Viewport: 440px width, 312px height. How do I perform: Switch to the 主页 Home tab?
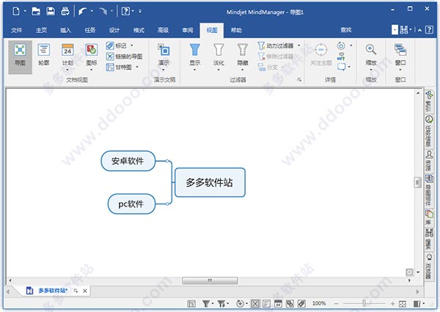pyautogui.click(x=41, y=30)
